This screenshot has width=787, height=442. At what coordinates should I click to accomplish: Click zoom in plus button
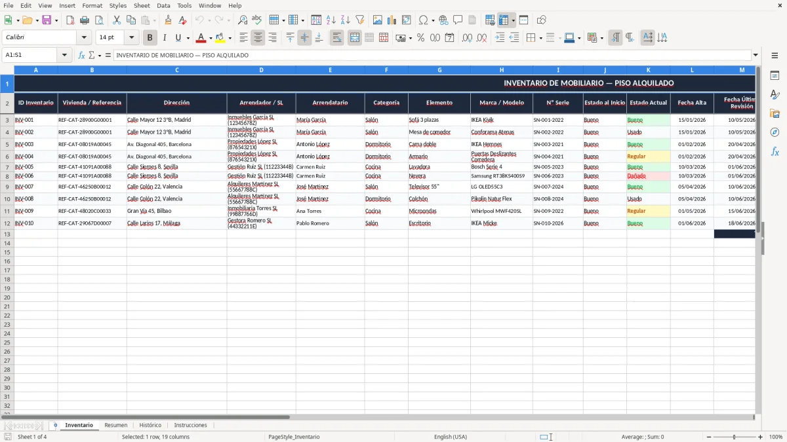(761, 437)
